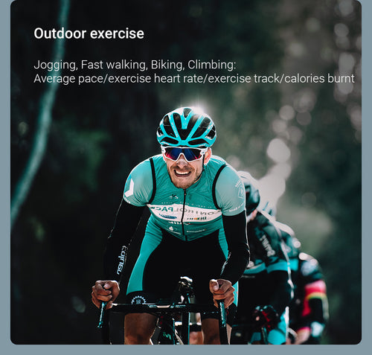Click the cyclist's mirrored sunglasses

[185, 153]
